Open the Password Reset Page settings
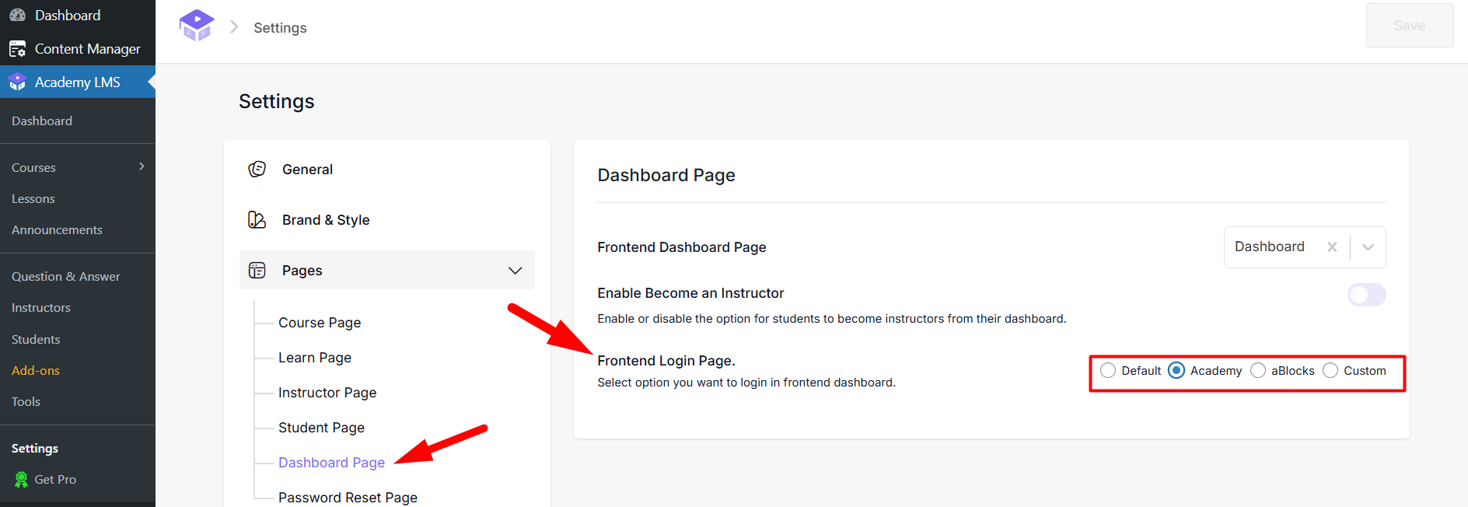This screenshot has width=1468, height=507. (x=348, y=497)
